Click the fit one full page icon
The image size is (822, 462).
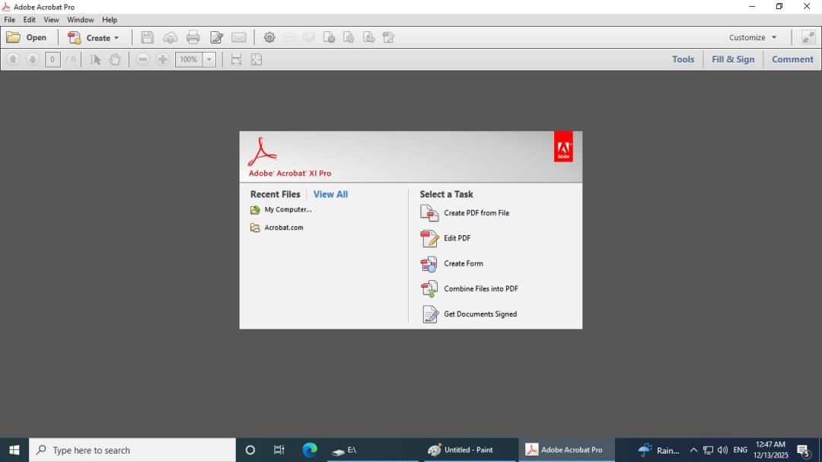pos(256,59)
